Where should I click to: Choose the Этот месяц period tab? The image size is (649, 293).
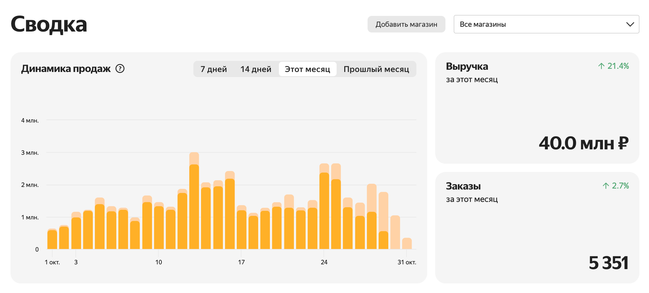coord(307,69)
